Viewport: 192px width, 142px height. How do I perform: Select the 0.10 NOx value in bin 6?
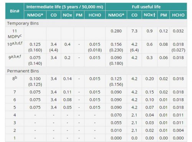click(150, 100)
